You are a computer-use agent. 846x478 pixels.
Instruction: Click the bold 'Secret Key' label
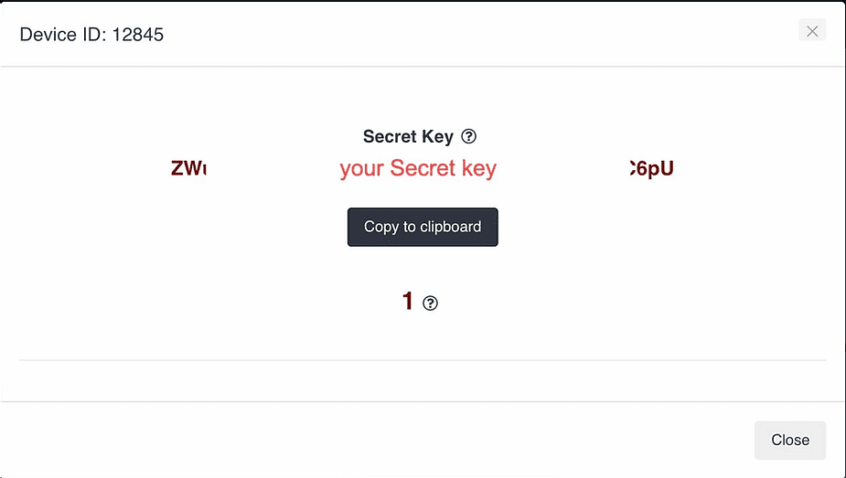(408, 136)
